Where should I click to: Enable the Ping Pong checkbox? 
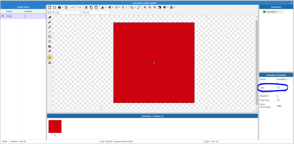278,100
